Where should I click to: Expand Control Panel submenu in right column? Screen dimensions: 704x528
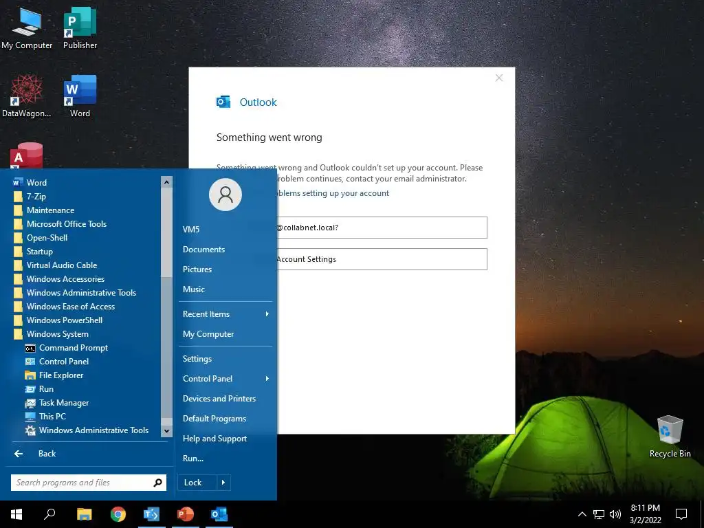click(x=225, y=379)
